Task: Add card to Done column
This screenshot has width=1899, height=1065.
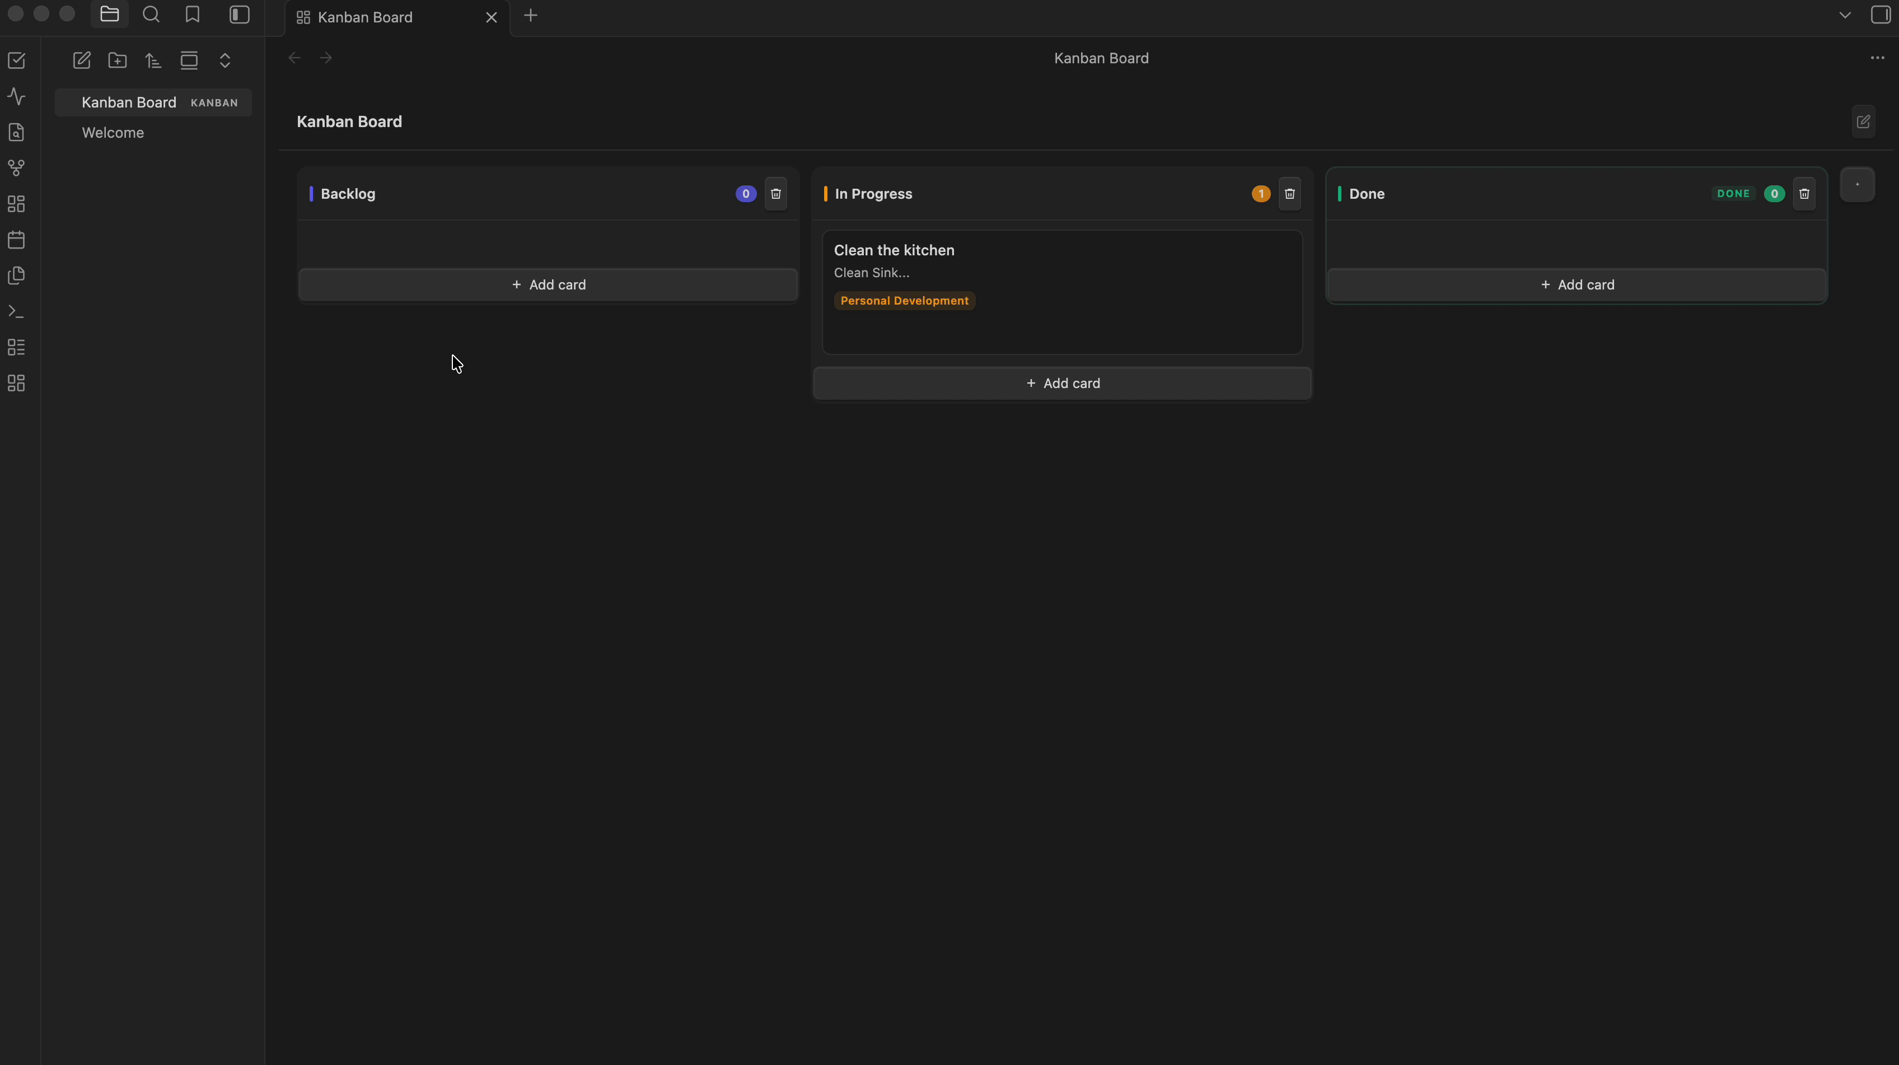Action: [1577, 284]
